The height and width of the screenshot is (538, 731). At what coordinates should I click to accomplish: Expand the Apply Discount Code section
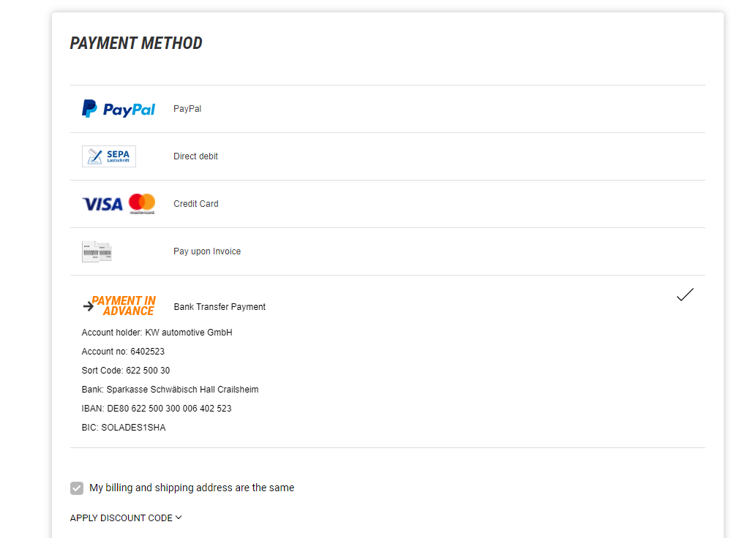(x=121, y=518)
